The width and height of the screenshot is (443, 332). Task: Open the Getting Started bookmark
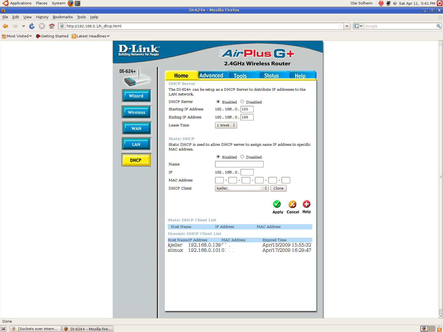pyautogui.click(x=52, y=36)
